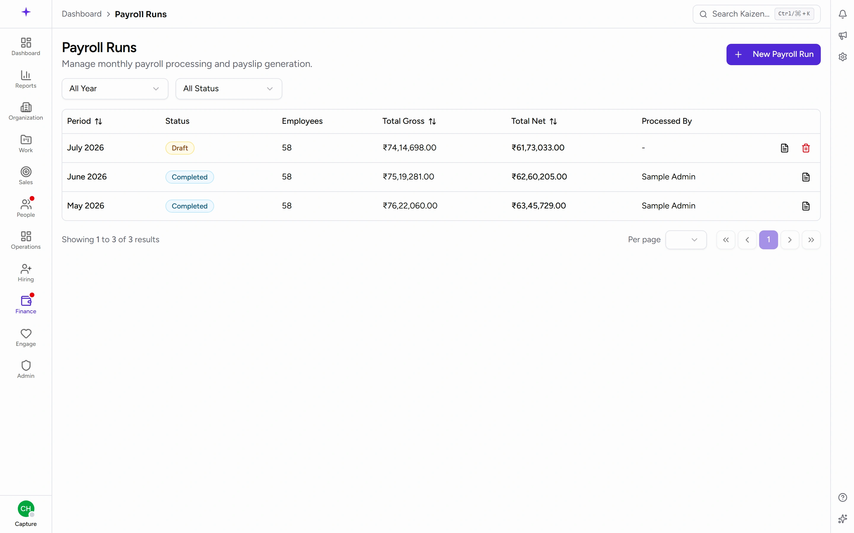Screen dimensions: 854x533
Task: Sort by Period column
Action: pyautogui.click(x=85, y=121)
